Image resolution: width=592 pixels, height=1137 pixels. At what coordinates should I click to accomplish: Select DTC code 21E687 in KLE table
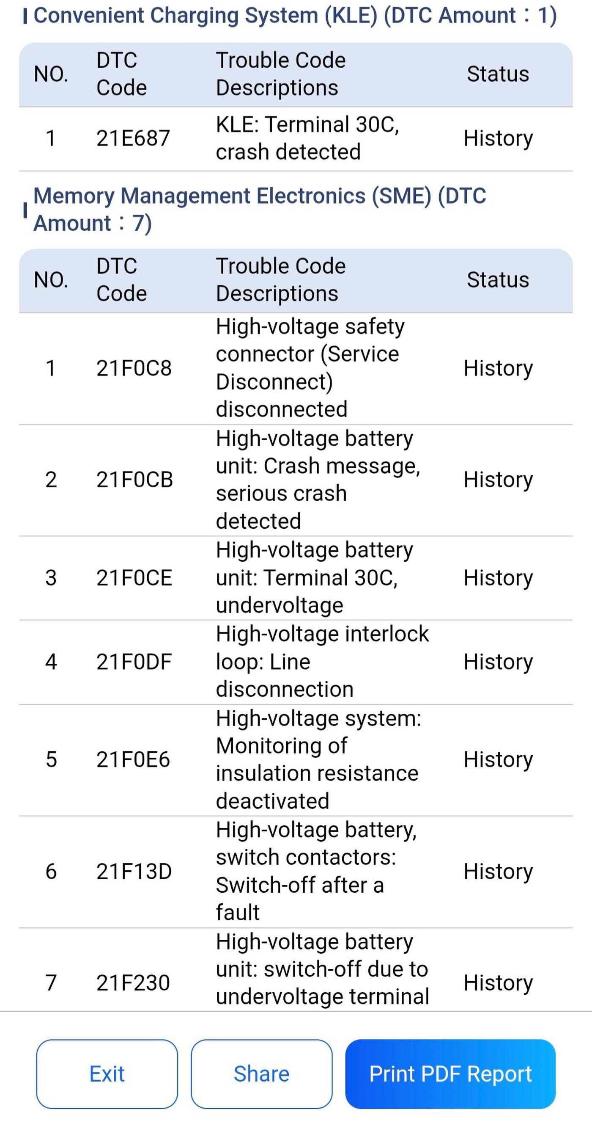click(133, 138)
